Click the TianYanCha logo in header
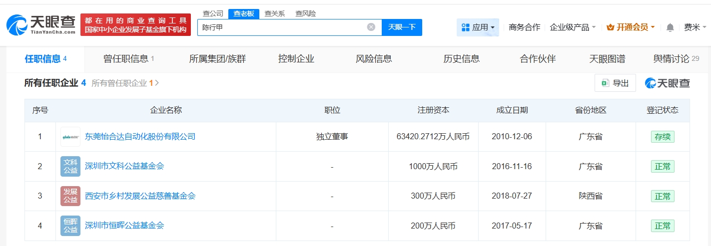The width and height of the screenshot is (711, 246). (x=41, y=24)
